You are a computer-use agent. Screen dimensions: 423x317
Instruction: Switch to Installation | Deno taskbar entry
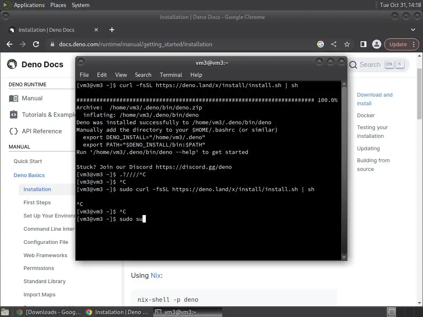coord(117,312)
